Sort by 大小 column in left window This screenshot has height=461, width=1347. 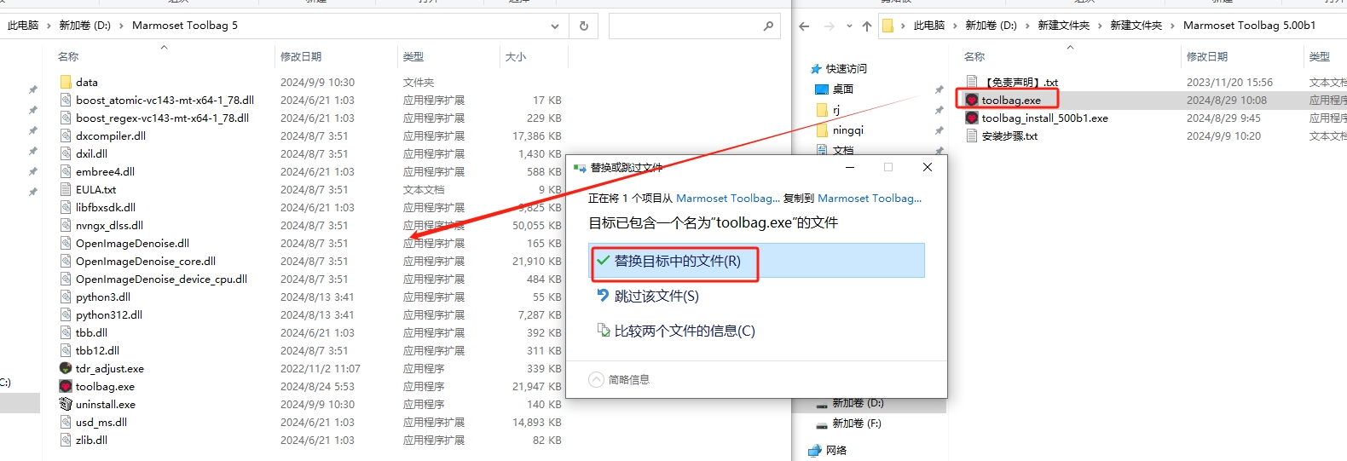click(516, 56)
